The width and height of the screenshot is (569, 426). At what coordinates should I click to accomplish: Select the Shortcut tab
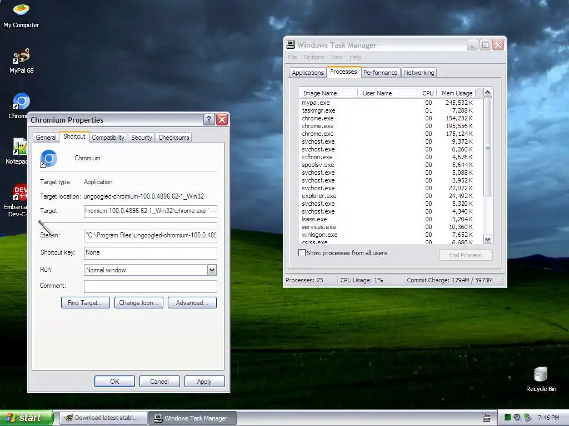tap(74, 136)
